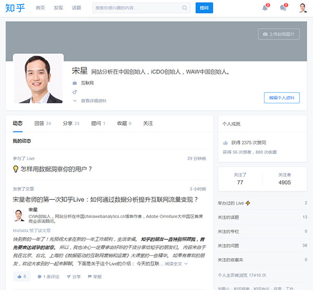Click the notification bell icon
This screenshot has width=313, height=290.
tap(265, 8)
